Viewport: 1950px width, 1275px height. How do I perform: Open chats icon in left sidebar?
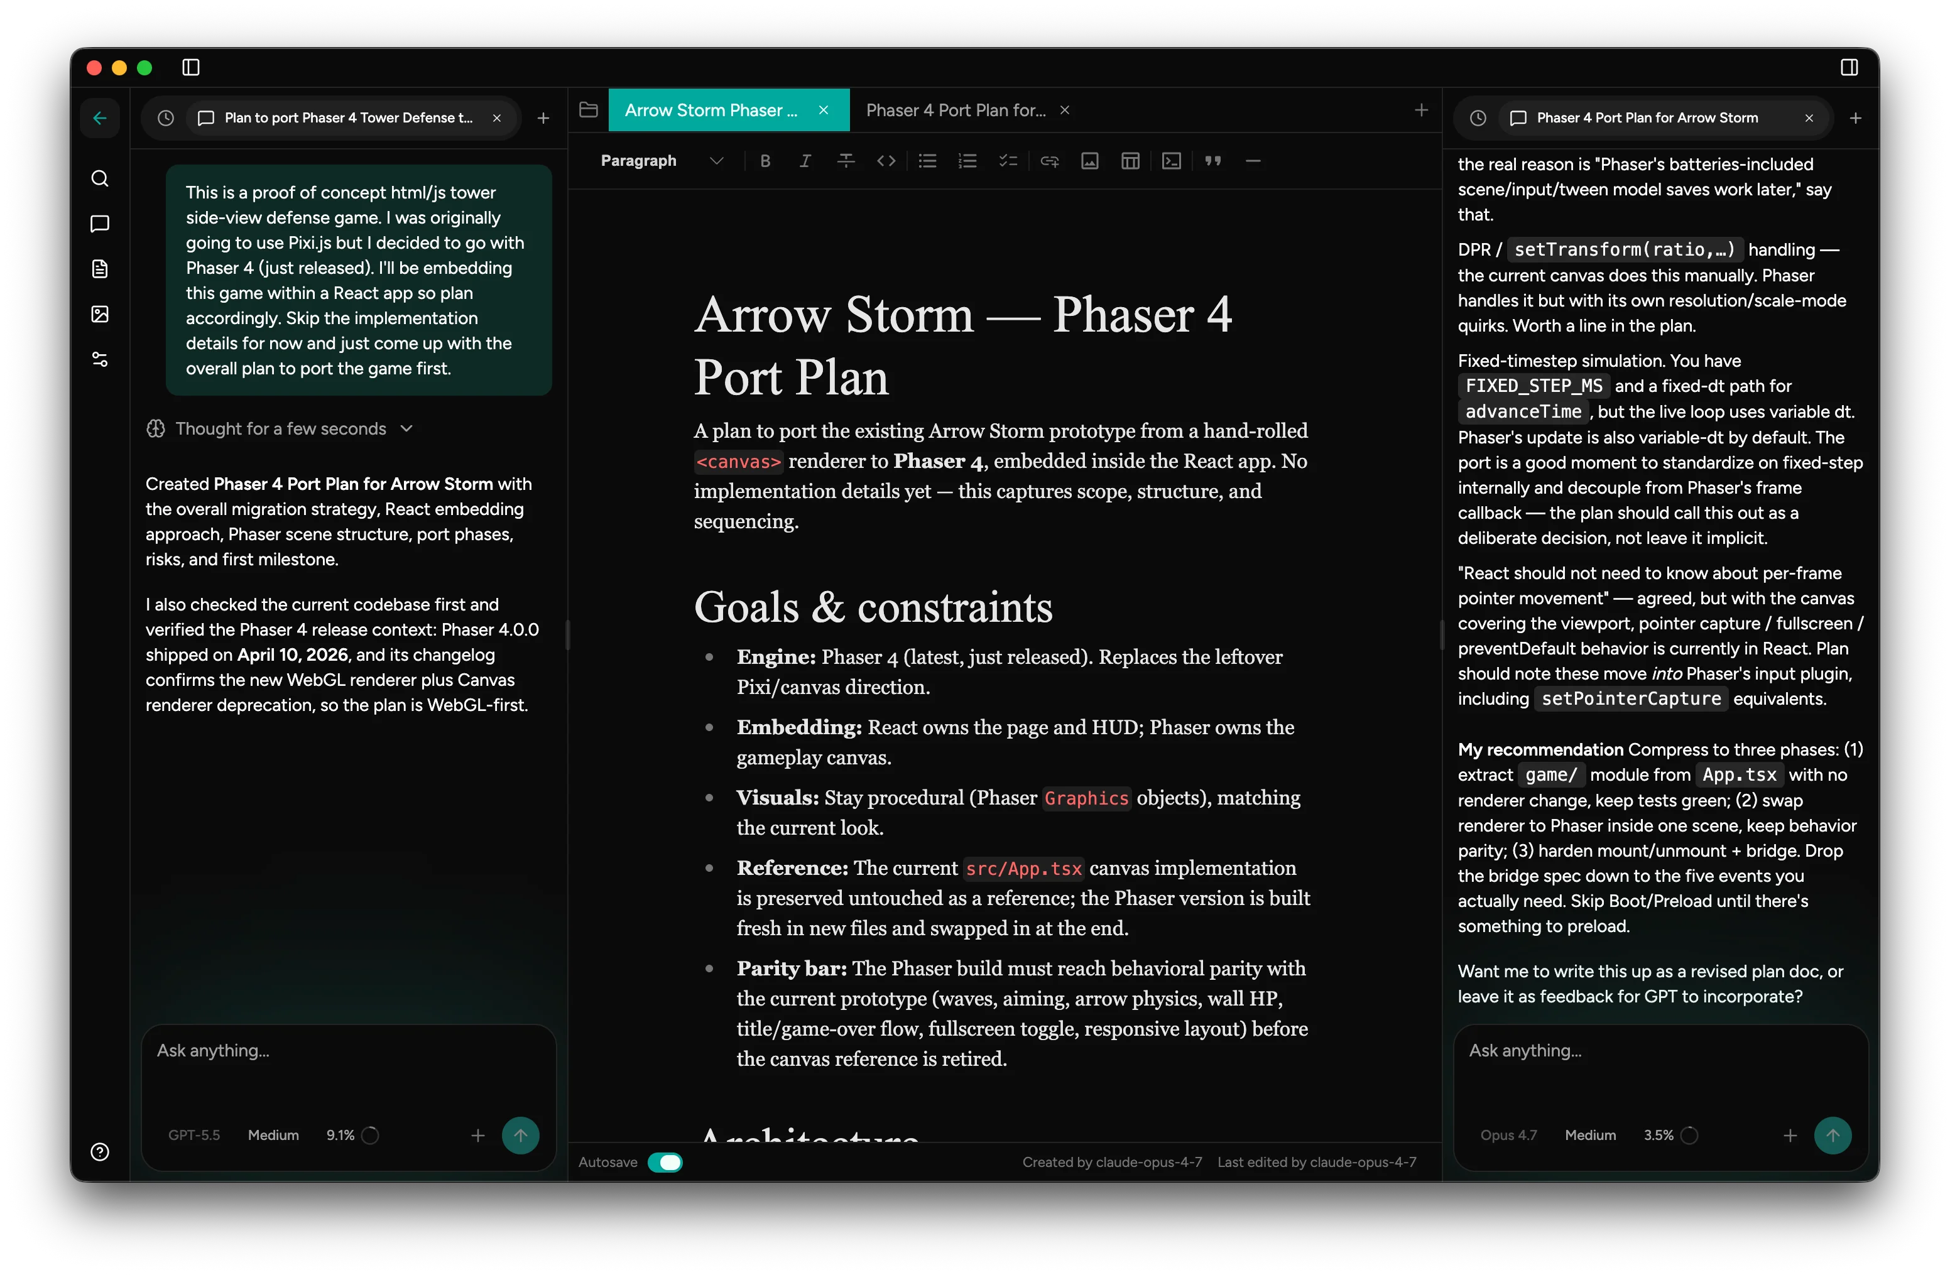click(x=100, y=224)
